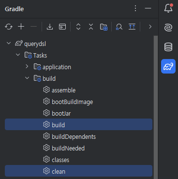Click the minus detach project icon
The width and height of the screenshot is (178, 179).
point(33,27)
